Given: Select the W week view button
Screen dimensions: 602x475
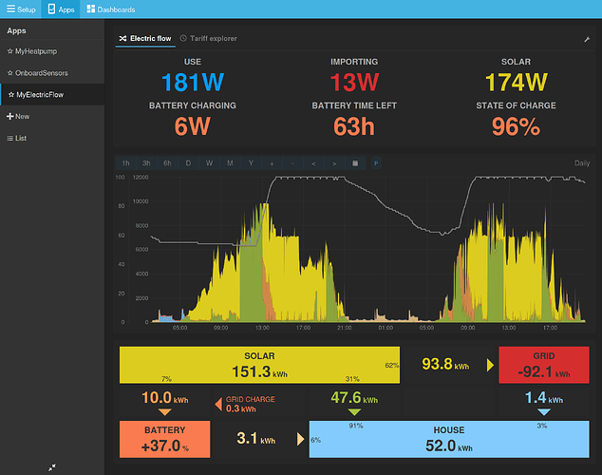Looking at the screenshot, I should (209, 163).
